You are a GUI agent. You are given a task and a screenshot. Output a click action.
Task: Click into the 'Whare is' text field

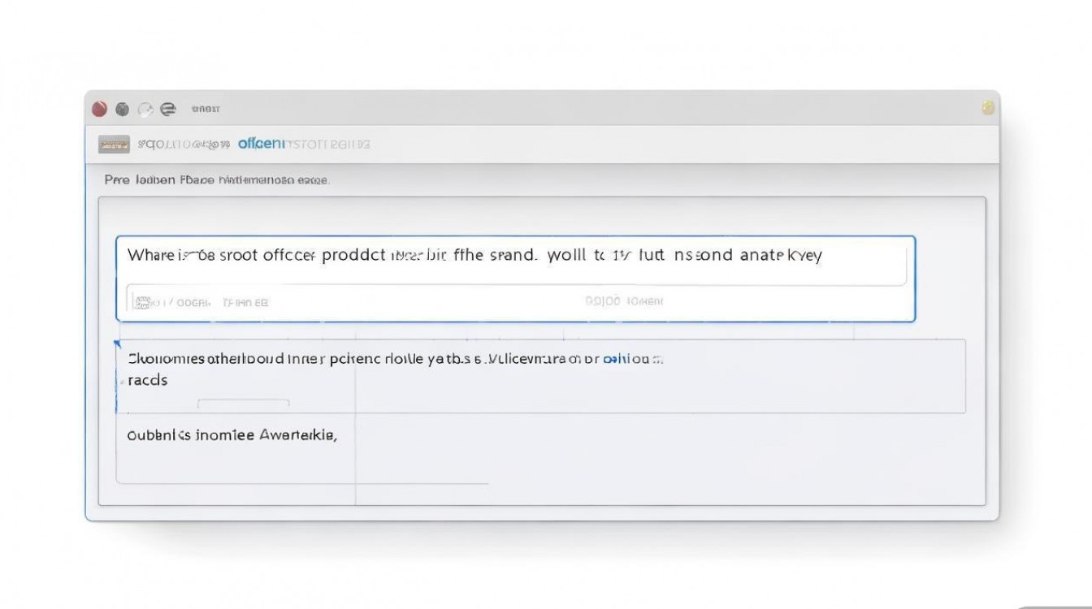(474, 256)
